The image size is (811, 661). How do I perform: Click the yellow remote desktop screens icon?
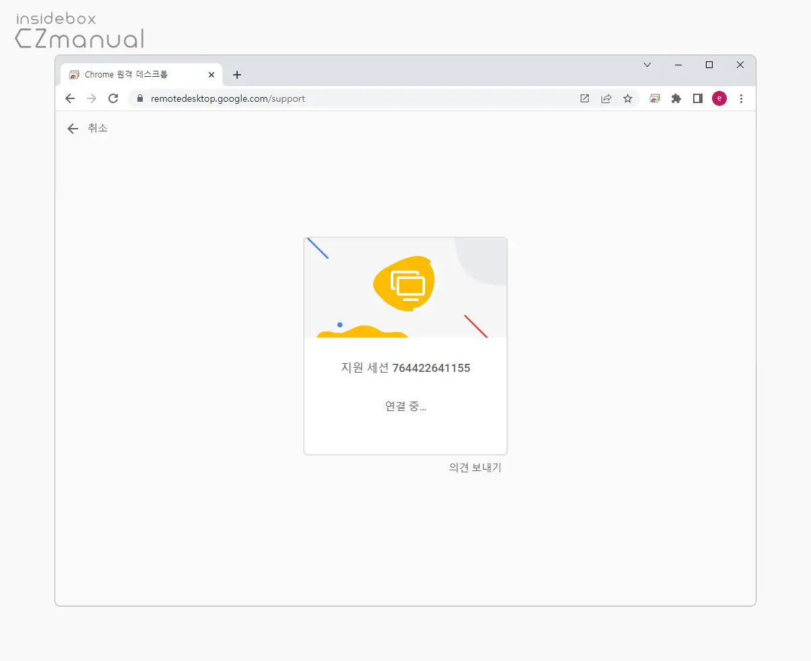pyautogui.click(x=404, y=284)
